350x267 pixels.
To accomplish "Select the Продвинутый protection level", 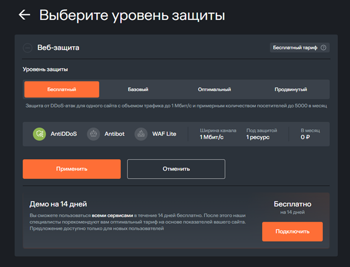I will (291, 89).
